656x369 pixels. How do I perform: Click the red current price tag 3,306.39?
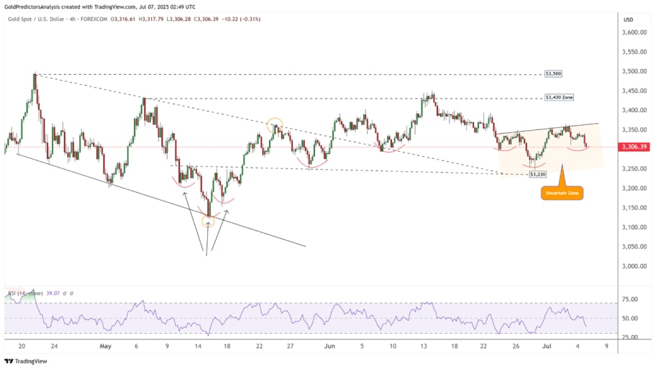pos(634,147)
